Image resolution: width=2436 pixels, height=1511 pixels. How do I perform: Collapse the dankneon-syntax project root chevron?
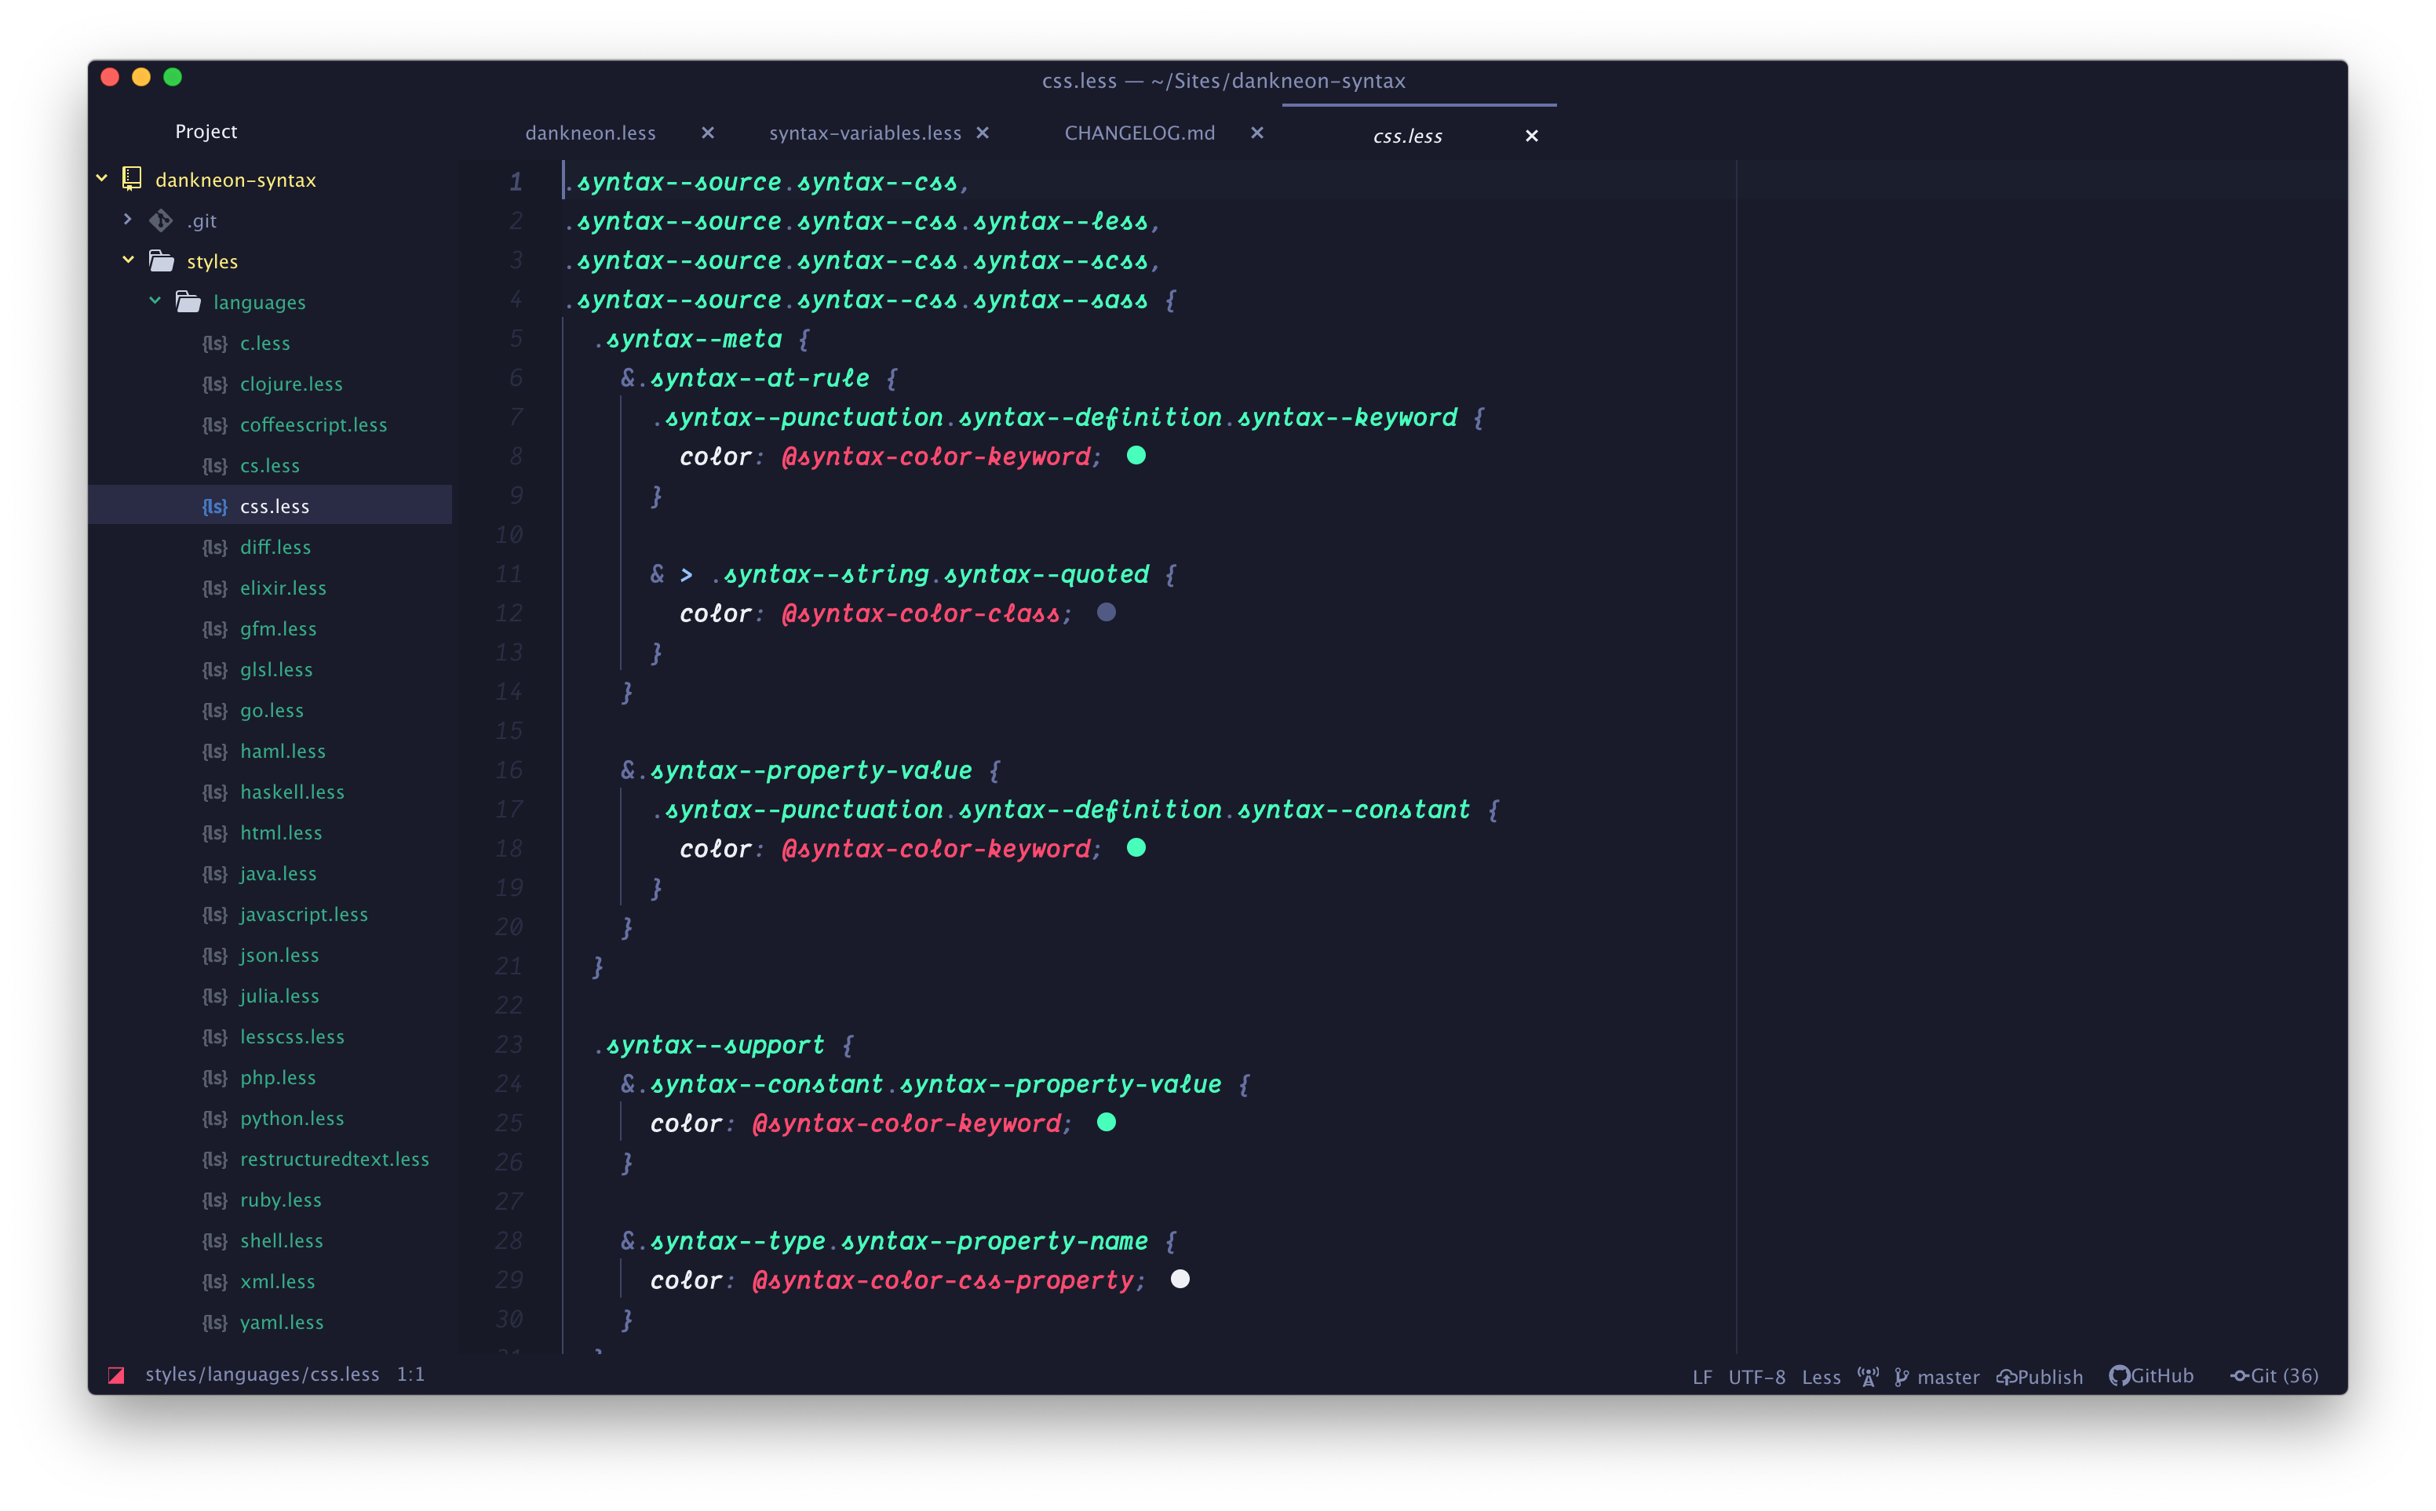click(x=102, y=178)
